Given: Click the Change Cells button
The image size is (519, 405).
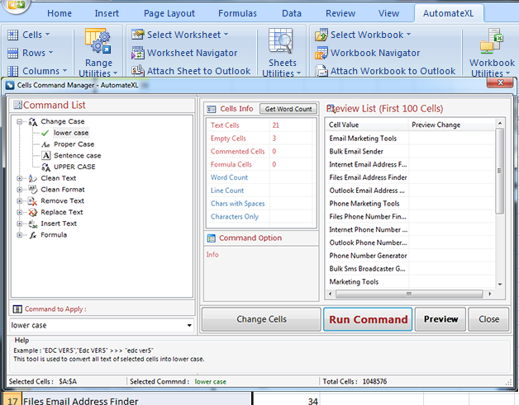Looking at the screenshot, I should pyautogui.click(x=261, y=319).
